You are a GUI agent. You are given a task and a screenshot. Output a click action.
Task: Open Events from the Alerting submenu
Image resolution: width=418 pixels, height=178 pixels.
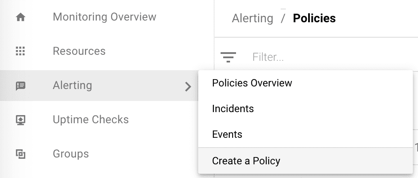point(227,134)
